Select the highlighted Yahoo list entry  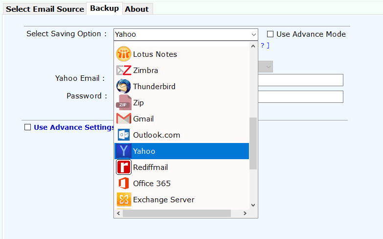(x=181, y=151)
